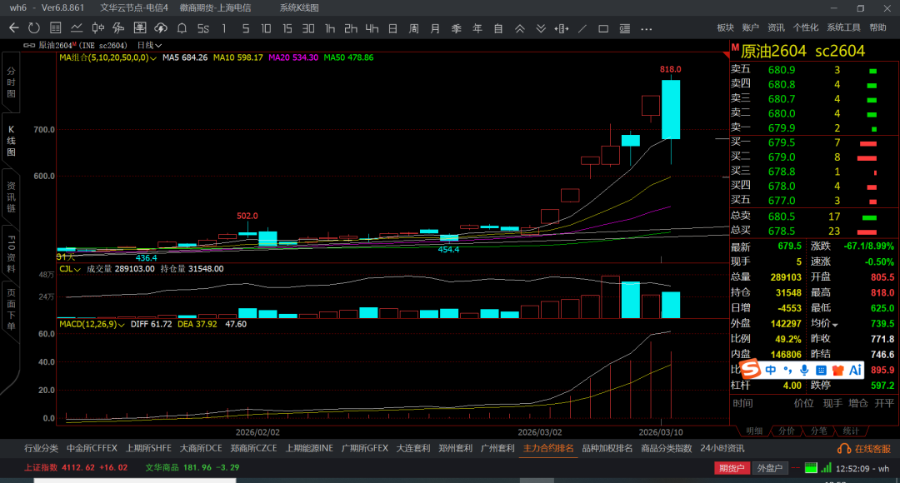Click the microphone icon on the IME bar
The image size is (900, 483).
[x=805, y=370]
